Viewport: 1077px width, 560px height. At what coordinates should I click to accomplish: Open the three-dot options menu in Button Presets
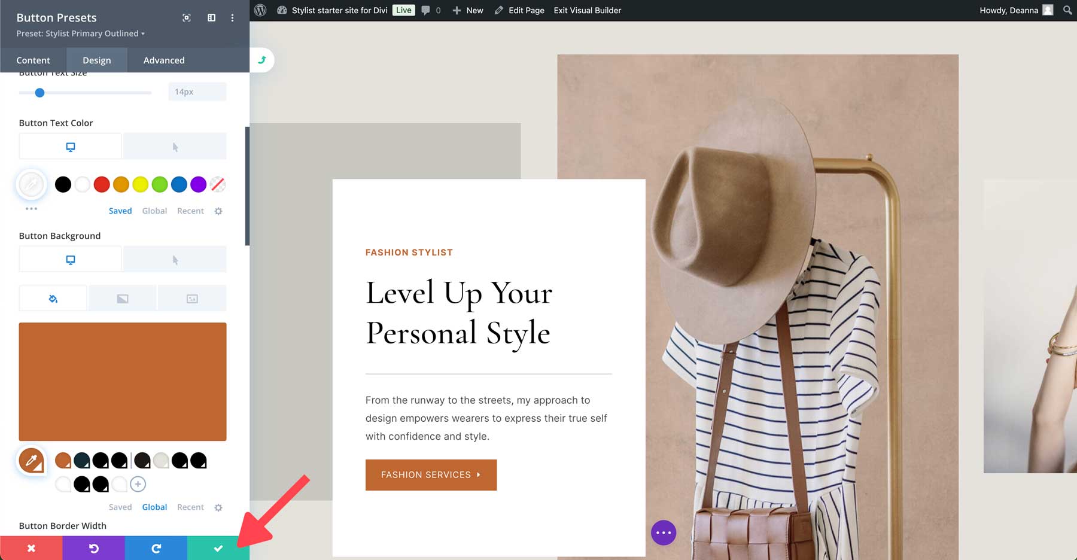pos(233,18)
